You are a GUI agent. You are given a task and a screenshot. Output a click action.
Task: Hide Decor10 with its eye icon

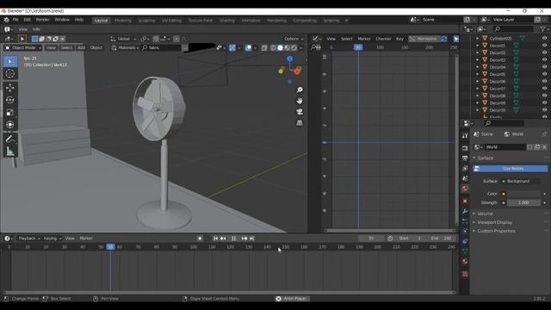(544, 110)
